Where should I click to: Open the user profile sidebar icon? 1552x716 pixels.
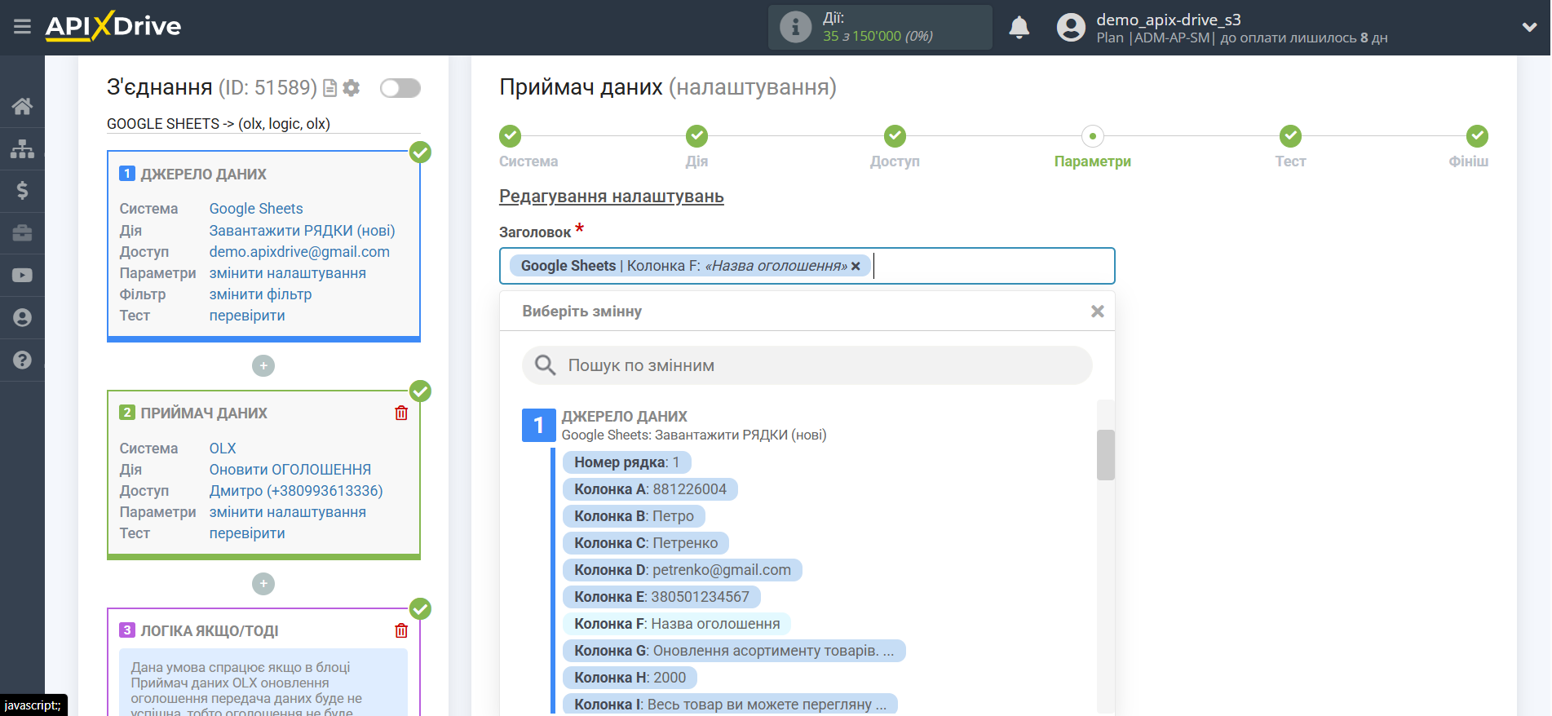[x=22, y=317]
